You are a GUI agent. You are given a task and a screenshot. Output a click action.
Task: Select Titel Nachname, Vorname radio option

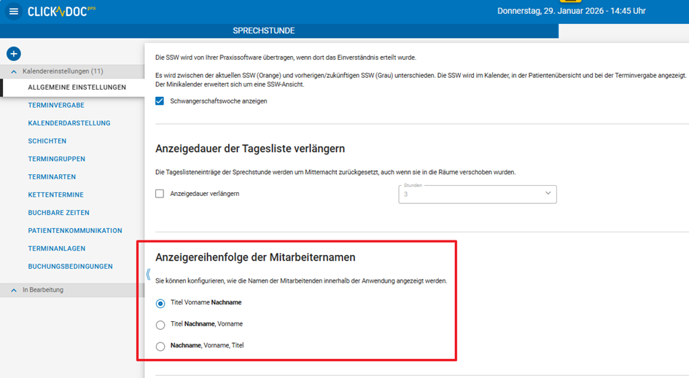tap(160, 325)
